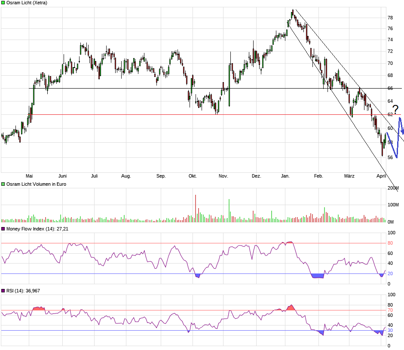This screenshot has height=350, width=404.
Task: Click the price scale value 68
Action: click(390, 76)
